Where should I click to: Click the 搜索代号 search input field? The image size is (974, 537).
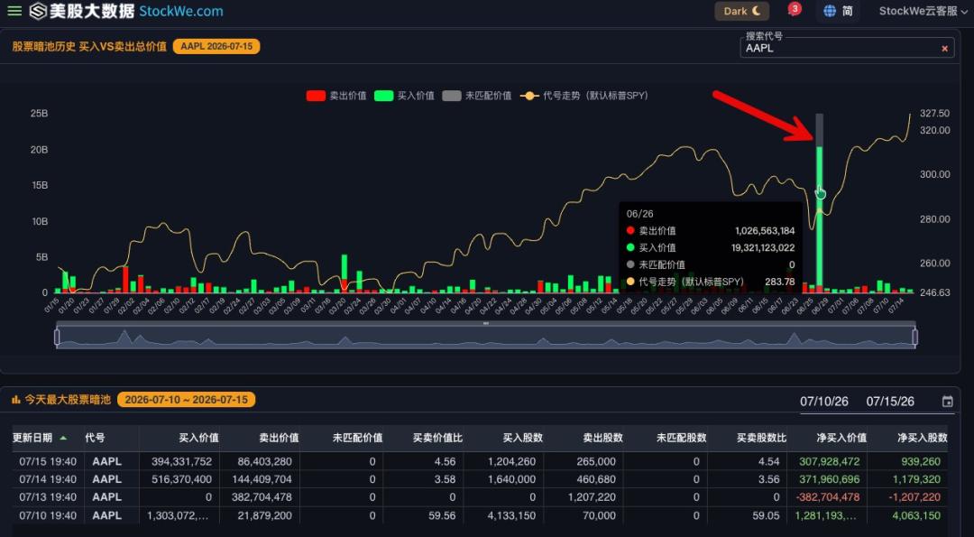click(839, 48)
